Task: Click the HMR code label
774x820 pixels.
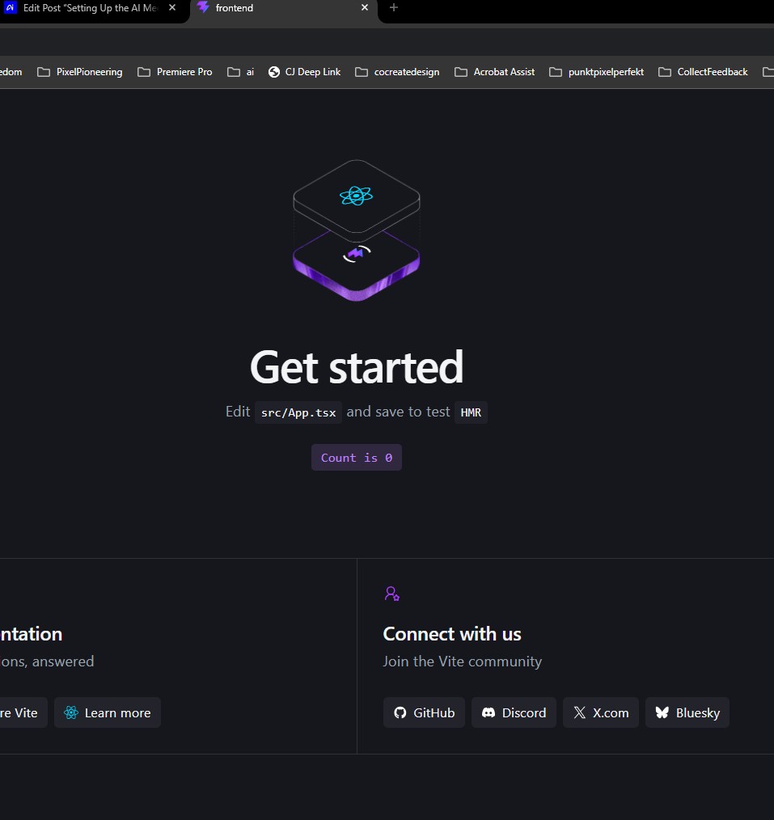Action: (x=471, y=412)
